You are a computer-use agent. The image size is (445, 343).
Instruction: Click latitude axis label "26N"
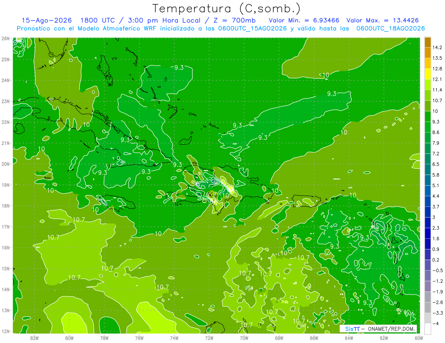[x=6, y=38]
